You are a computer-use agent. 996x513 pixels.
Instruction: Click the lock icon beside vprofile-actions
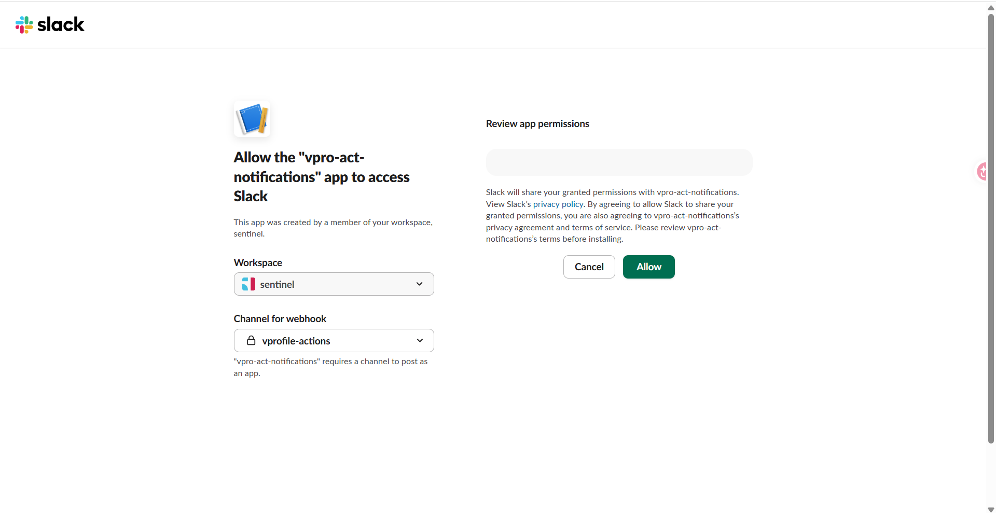[x=251, y=340]
